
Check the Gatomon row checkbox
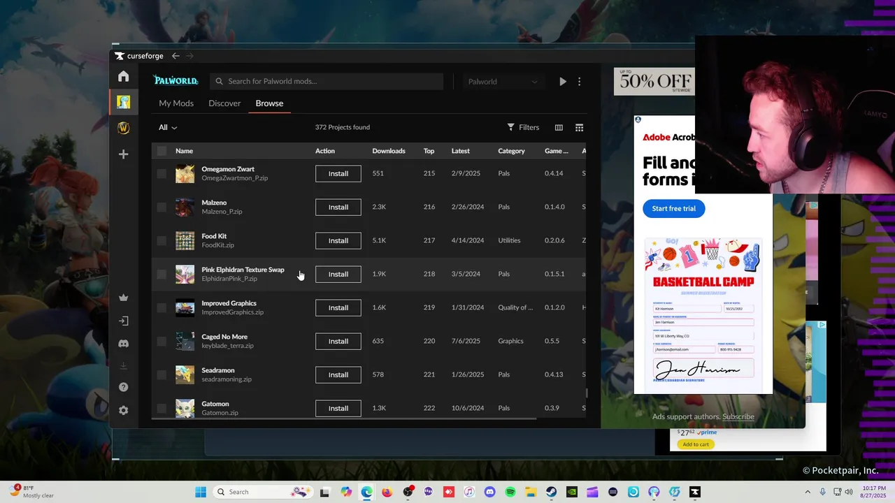(162, 408)
